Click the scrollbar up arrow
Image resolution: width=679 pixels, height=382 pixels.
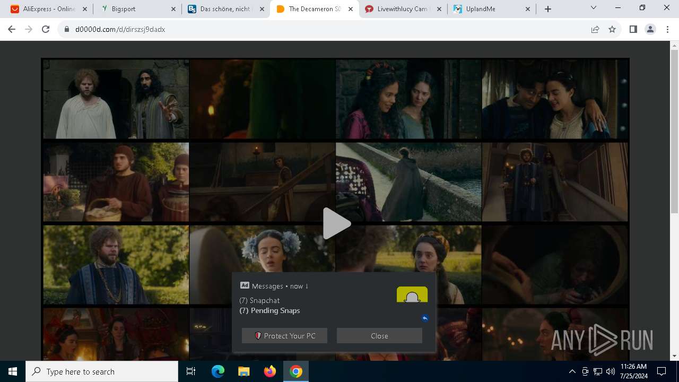[x=674, y=46]
